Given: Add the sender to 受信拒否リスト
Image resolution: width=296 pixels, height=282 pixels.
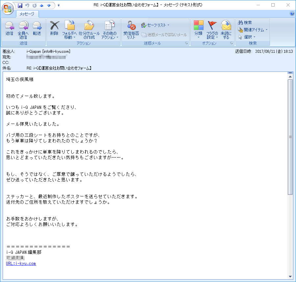Looking at the screenshot, I should (x=131, y=30).
